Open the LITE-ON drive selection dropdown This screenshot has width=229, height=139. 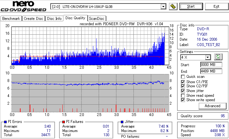coord(163,7)
